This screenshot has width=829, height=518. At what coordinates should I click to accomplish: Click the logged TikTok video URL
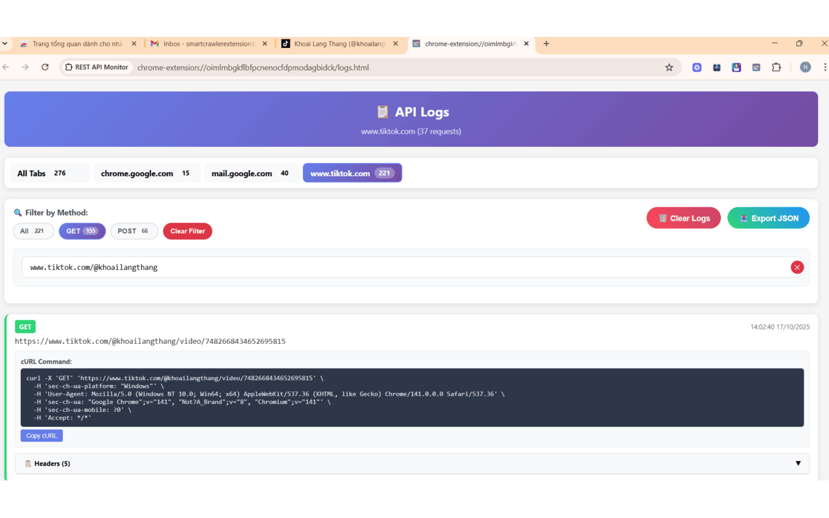point(150,341)
